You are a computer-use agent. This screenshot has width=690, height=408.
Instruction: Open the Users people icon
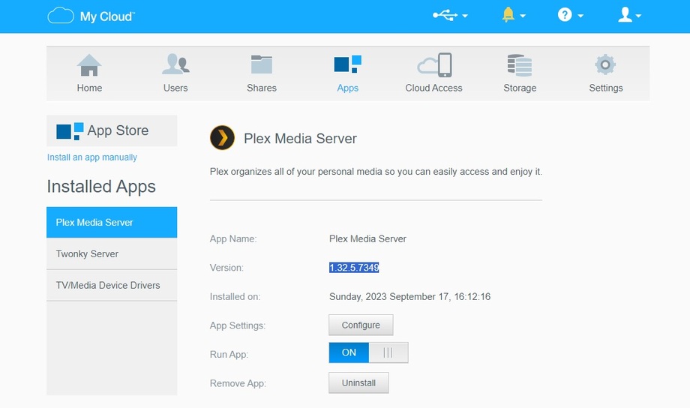(175, 64)
